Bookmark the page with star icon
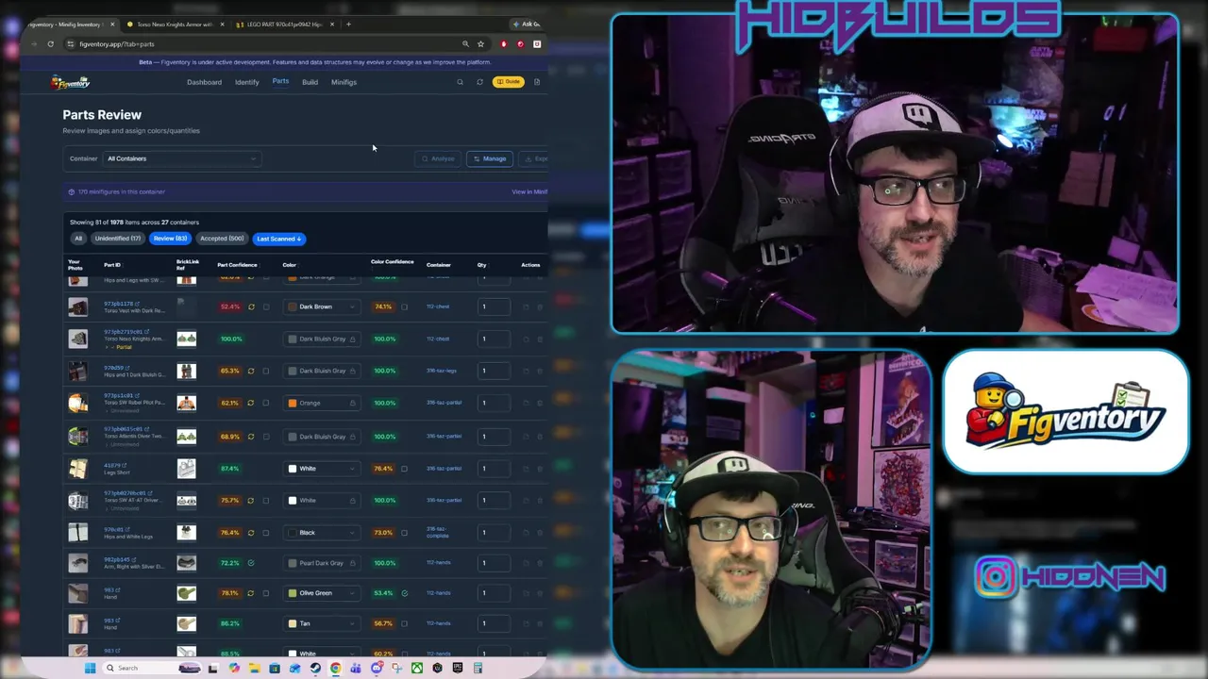 [480, 44]
